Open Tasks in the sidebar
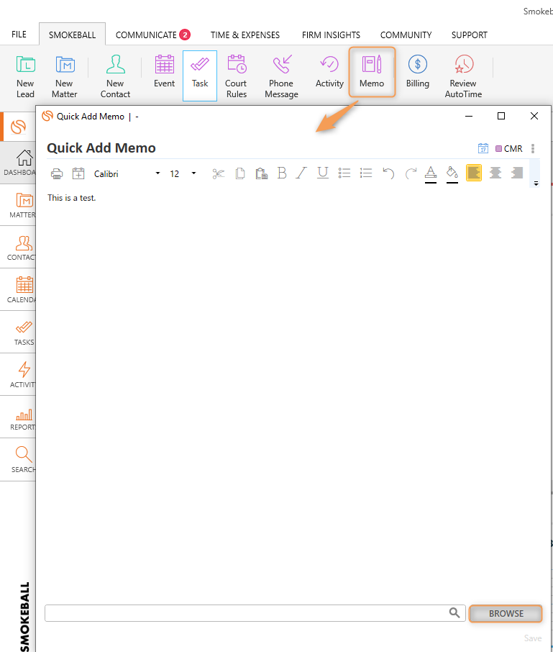Screen dimensions: 553x652 point(19,332)
